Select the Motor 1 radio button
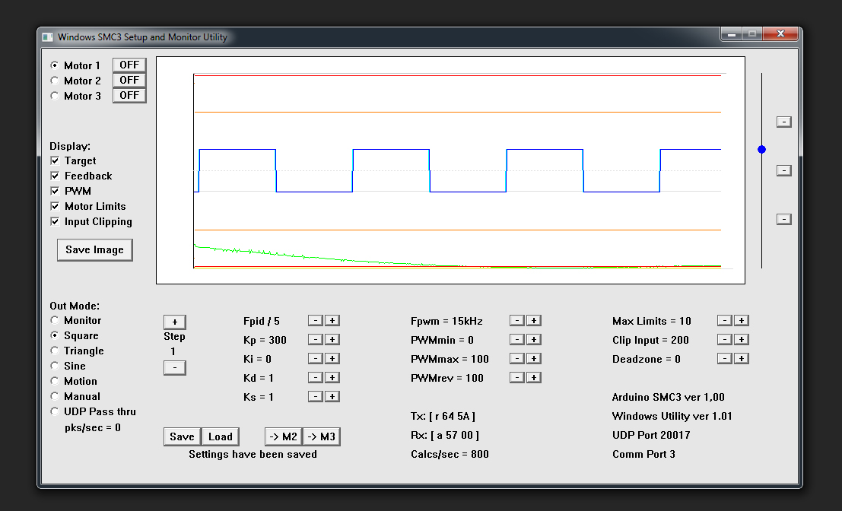Screen dimensions: 842x511 click(54, 65)
